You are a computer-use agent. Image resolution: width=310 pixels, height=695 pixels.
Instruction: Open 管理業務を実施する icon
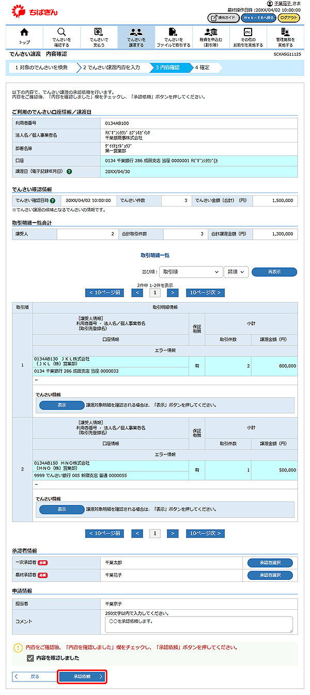[285, 33]
